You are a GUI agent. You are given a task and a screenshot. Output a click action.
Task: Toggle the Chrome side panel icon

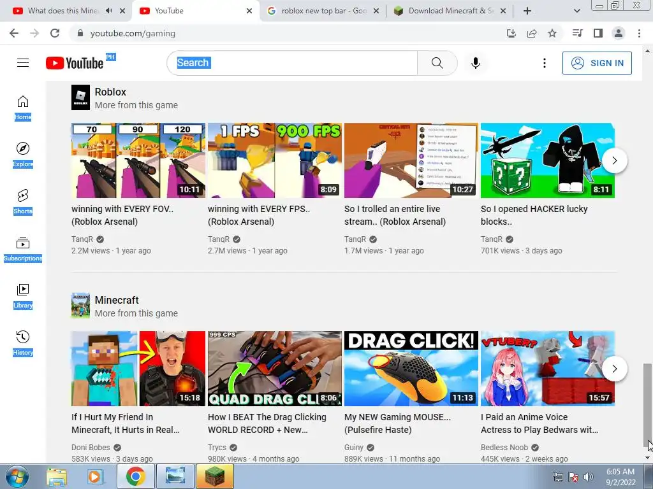(x=598, y=33)
